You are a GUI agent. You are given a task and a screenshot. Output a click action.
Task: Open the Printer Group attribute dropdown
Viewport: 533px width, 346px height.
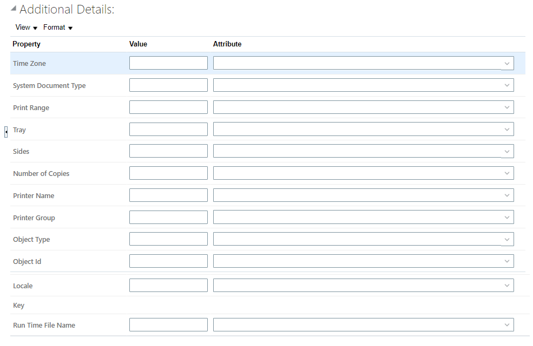coord(507,217)
